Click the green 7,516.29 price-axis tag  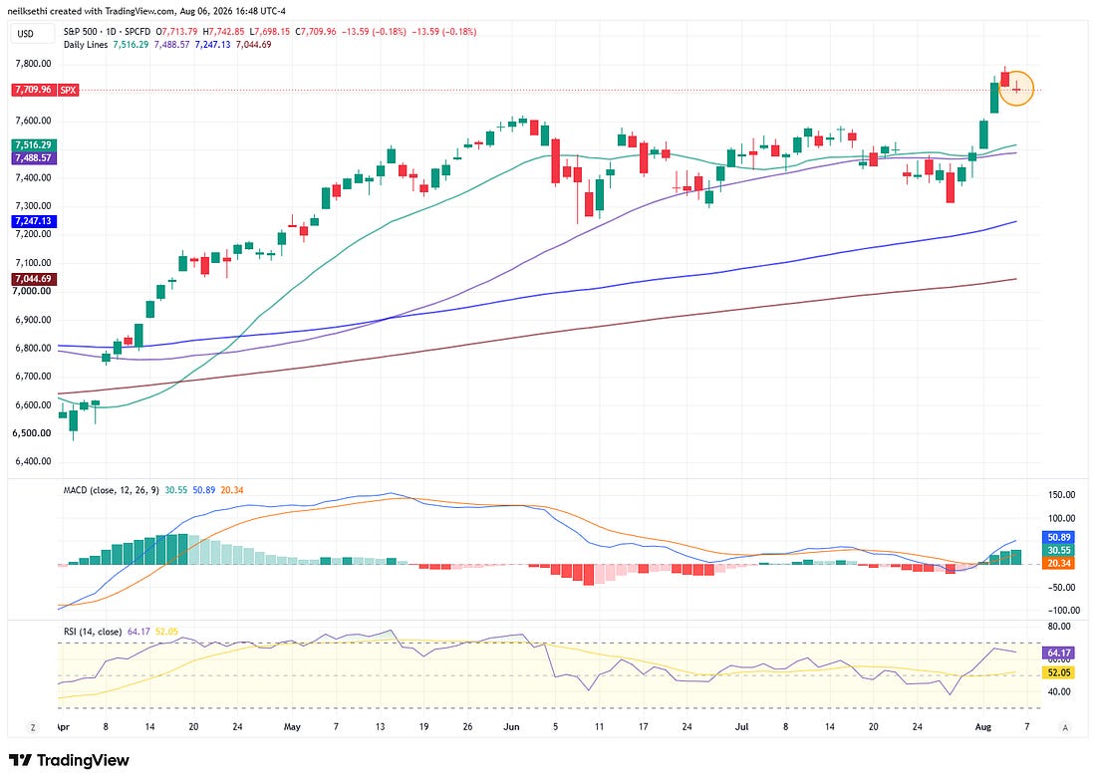[x=33, y=144]
